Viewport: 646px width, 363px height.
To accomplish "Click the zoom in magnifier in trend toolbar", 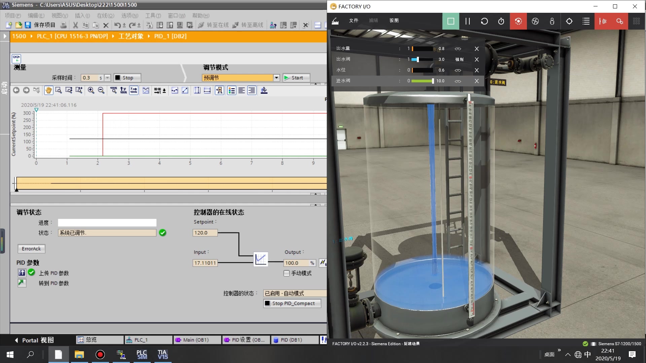I will tap(91, 90).
